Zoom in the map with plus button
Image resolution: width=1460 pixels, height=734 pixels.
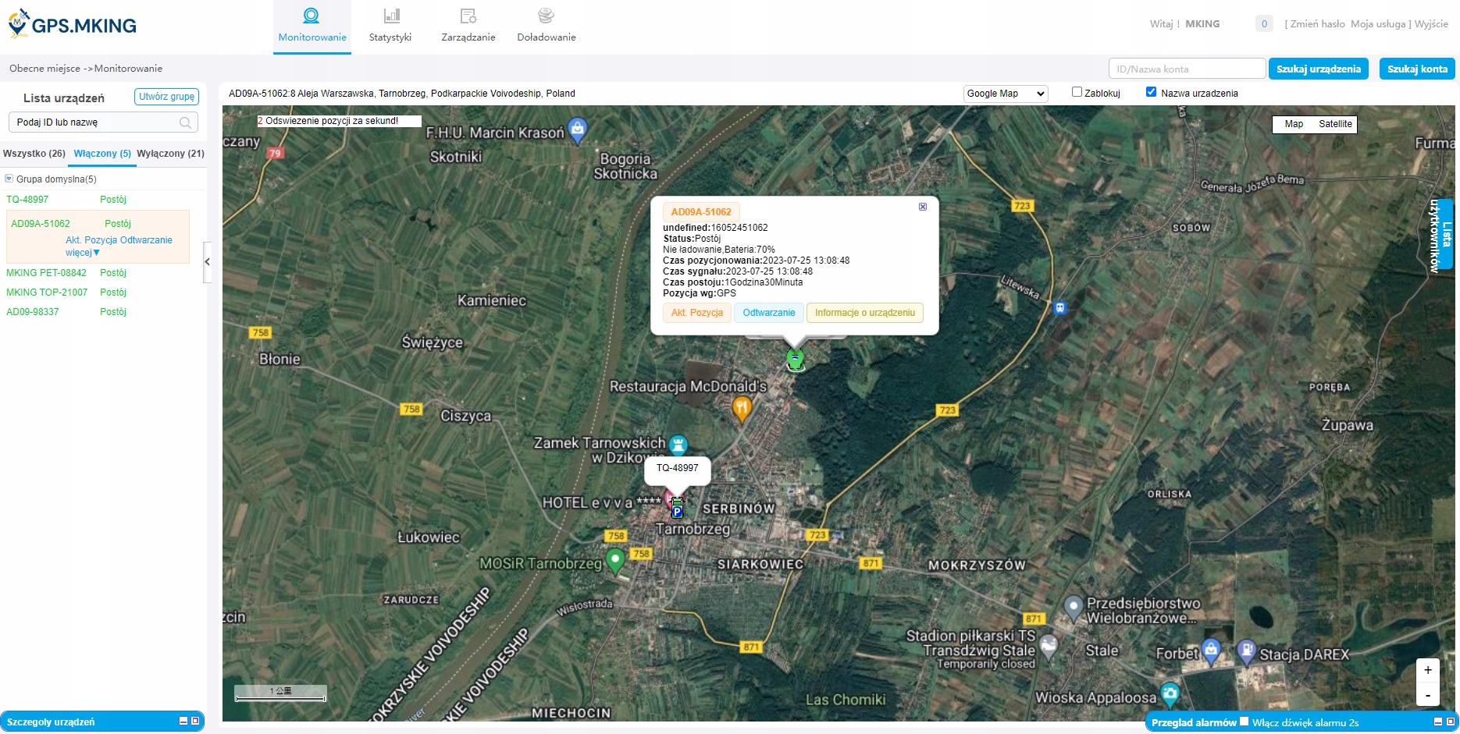point(1427,670)
